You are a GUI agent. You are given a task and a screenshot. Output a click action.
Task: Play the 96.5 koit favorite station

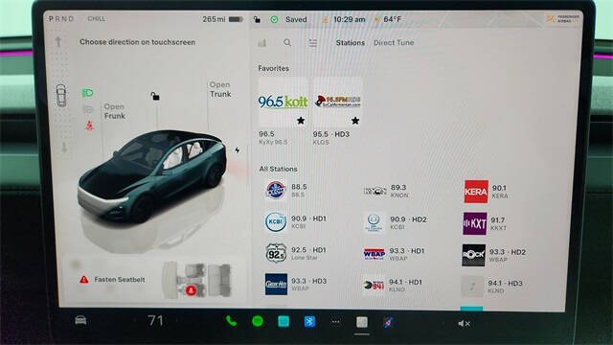pyautogui.click(x=284, y=102)
